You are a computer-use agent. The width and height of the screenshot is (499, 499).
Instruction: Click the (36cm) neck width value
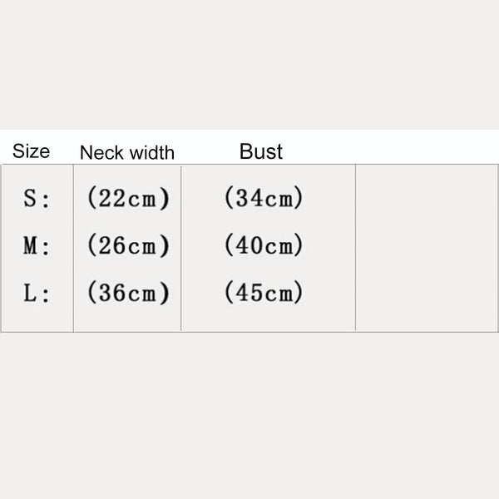[128, 294]
